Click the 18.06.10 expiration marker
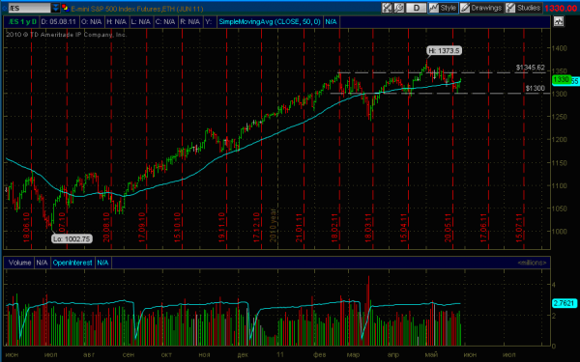This screenshot has width=580, height=362. 27,227
